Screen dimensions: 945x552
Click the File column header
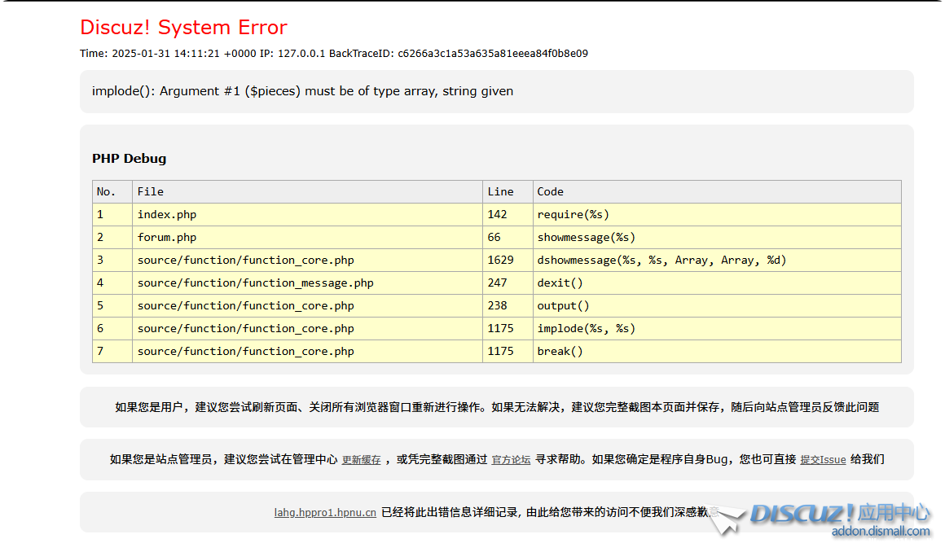click(x=151, y=192)
